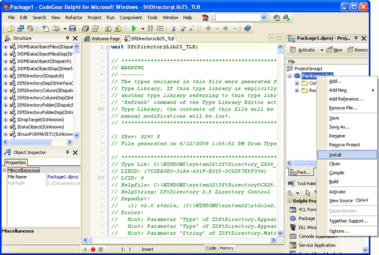The height and width of the screenshot is (255, 379).
Task: Click the Remove File from Project icon
Action: point(118,28)
